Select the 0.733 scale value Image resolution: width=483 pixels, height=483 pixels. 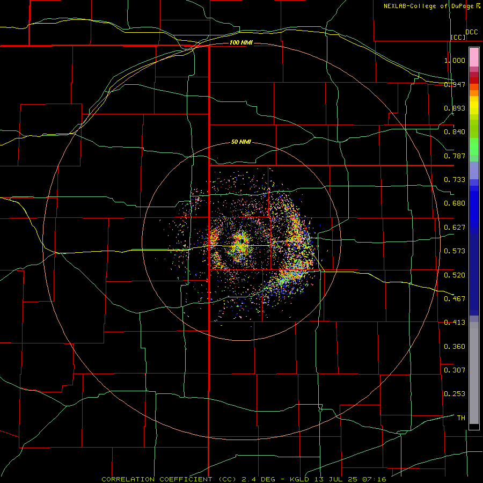455,180
